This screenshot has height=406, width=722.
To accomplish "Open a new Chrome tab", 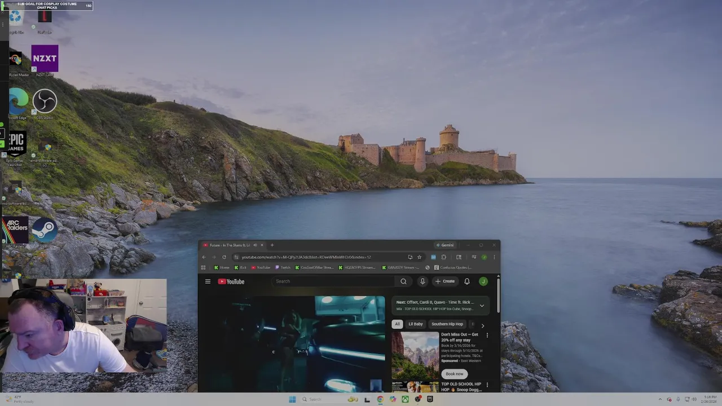I will pyautogui.click(x=272, y=245).
